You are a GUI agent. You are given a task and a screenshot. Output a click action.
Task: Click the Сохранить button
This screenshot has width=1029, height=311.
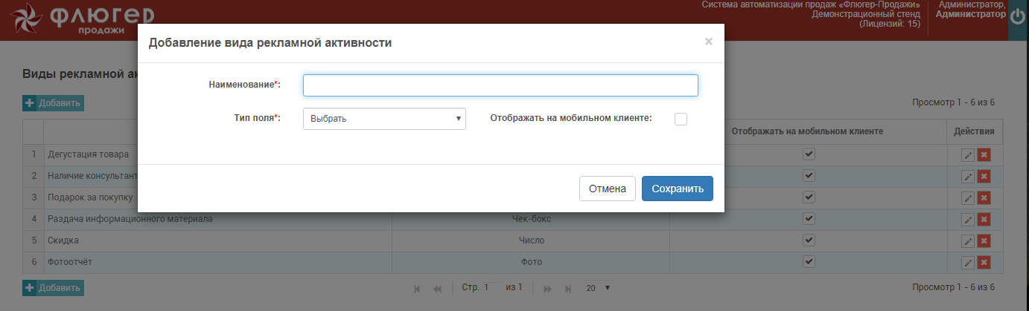pyautogui.click(x=677, y=189)
